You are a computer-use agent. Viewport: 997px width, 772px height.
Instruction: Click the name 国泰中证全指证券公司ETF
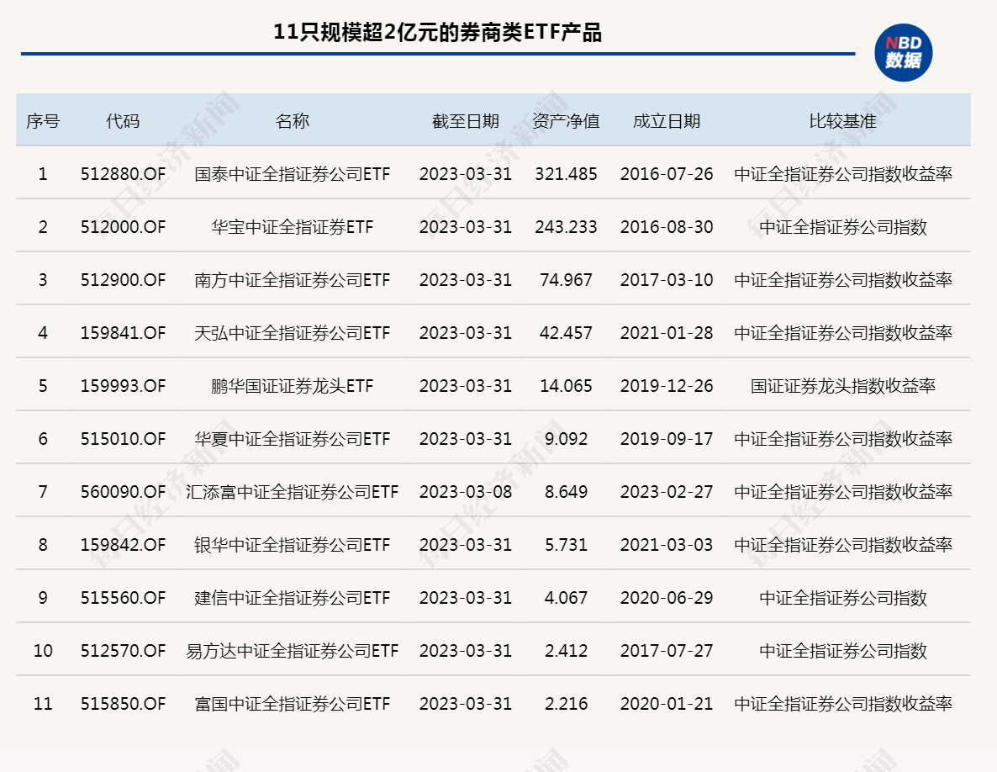coord(292,173)
